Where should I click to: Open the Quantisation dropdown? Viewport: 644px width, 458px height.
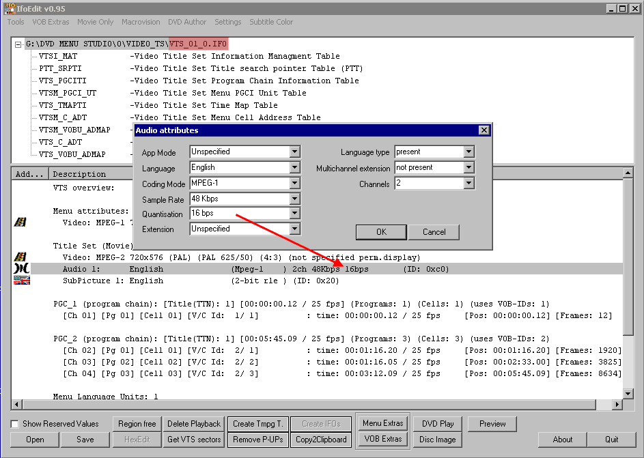point(294,213)
